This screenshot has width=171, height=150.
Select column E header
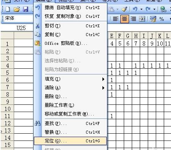(x=112, y=36)
